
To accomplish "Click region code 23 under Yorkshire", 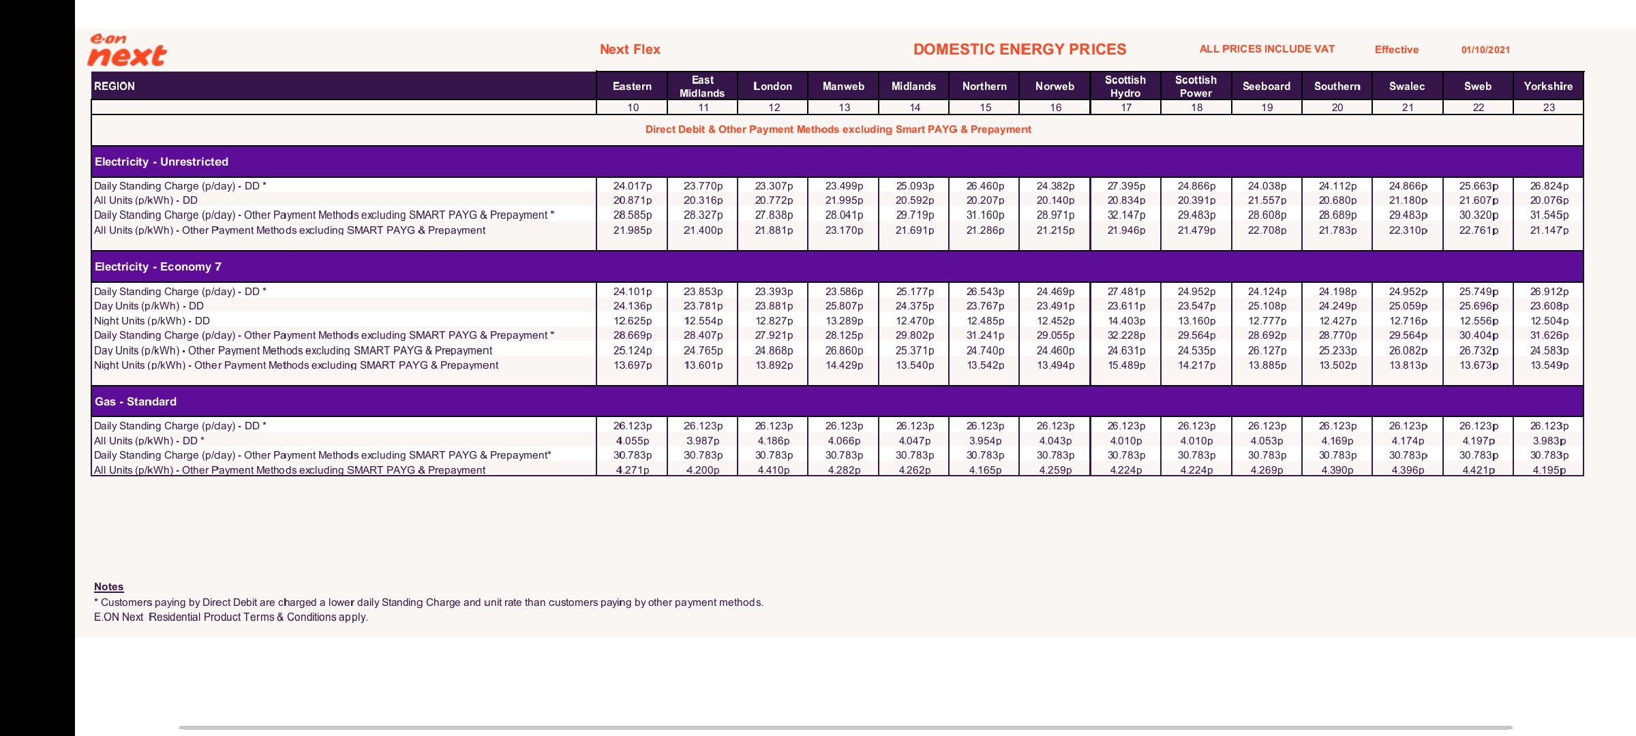I will click(1549, 108).
